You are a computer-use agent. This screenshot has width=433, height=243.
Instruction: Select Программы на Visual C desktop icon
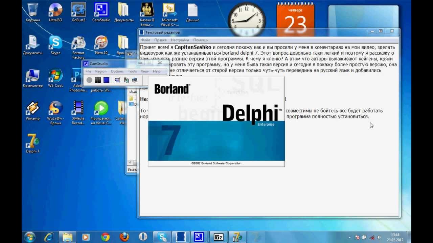[x=101, y=113]
